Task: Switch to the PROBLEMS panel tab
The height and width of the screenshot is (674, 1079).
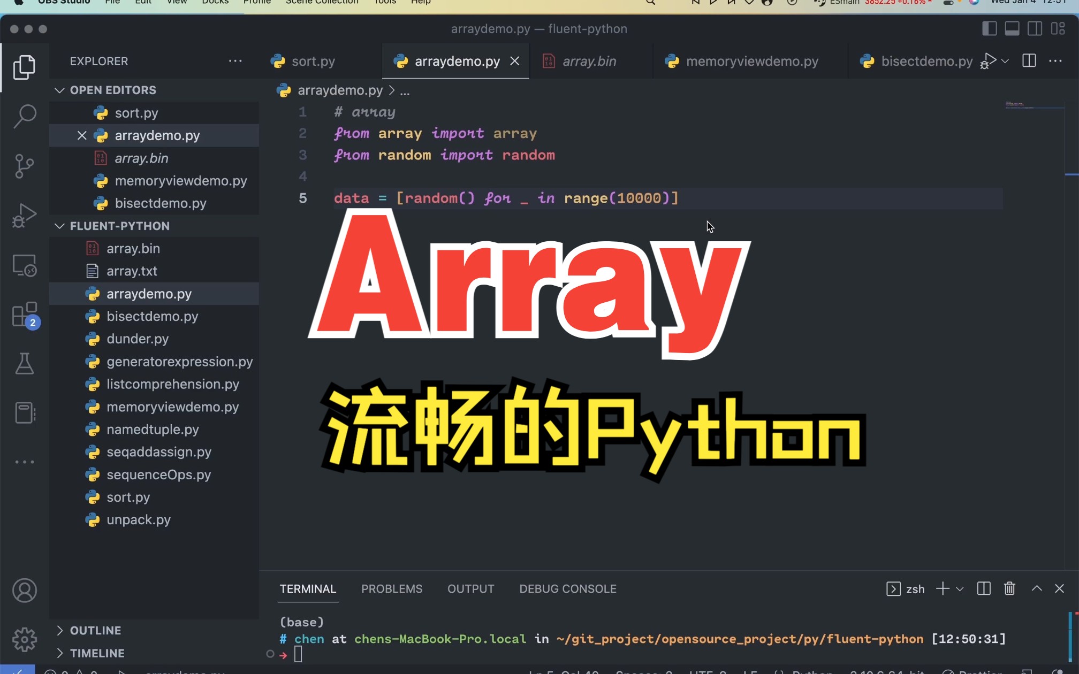Action: click(391, 588)
